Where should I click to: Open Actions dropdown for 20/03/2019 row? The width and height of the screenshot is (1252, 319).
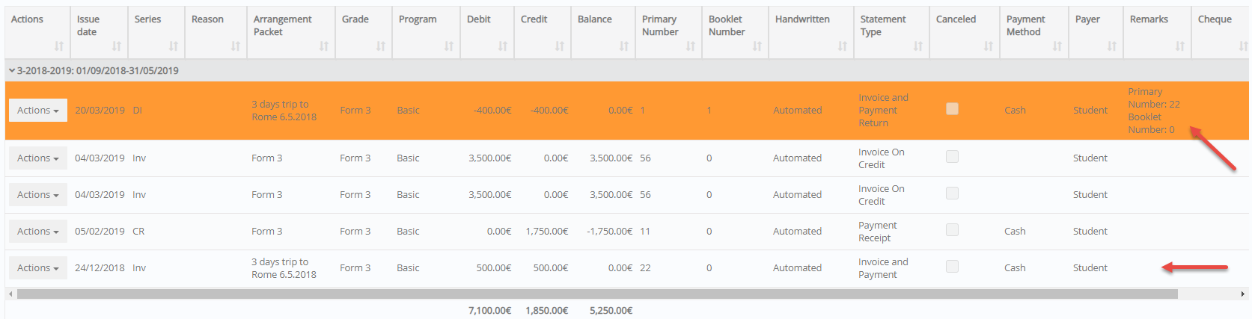38,110
